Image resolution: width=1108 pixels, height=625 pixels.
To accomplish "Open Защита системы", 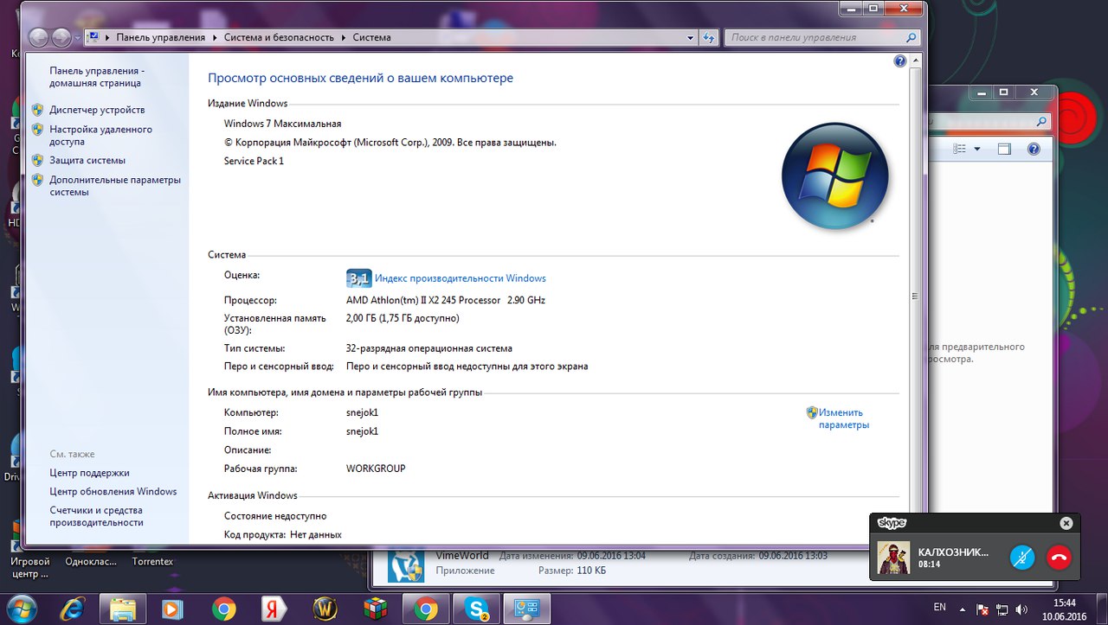I will 87,160.
